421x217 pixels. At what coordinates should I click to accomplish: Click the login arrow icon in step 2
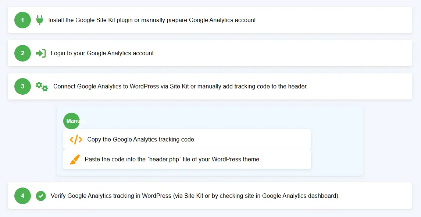pos(41,53)
